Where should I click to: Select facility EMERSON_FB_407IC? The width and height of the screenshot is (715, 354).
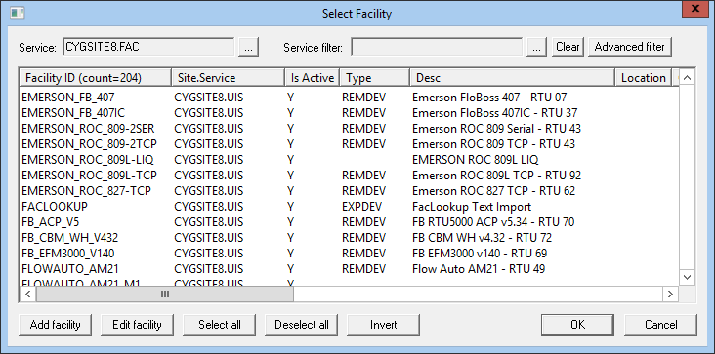click(x=74, y=113)
